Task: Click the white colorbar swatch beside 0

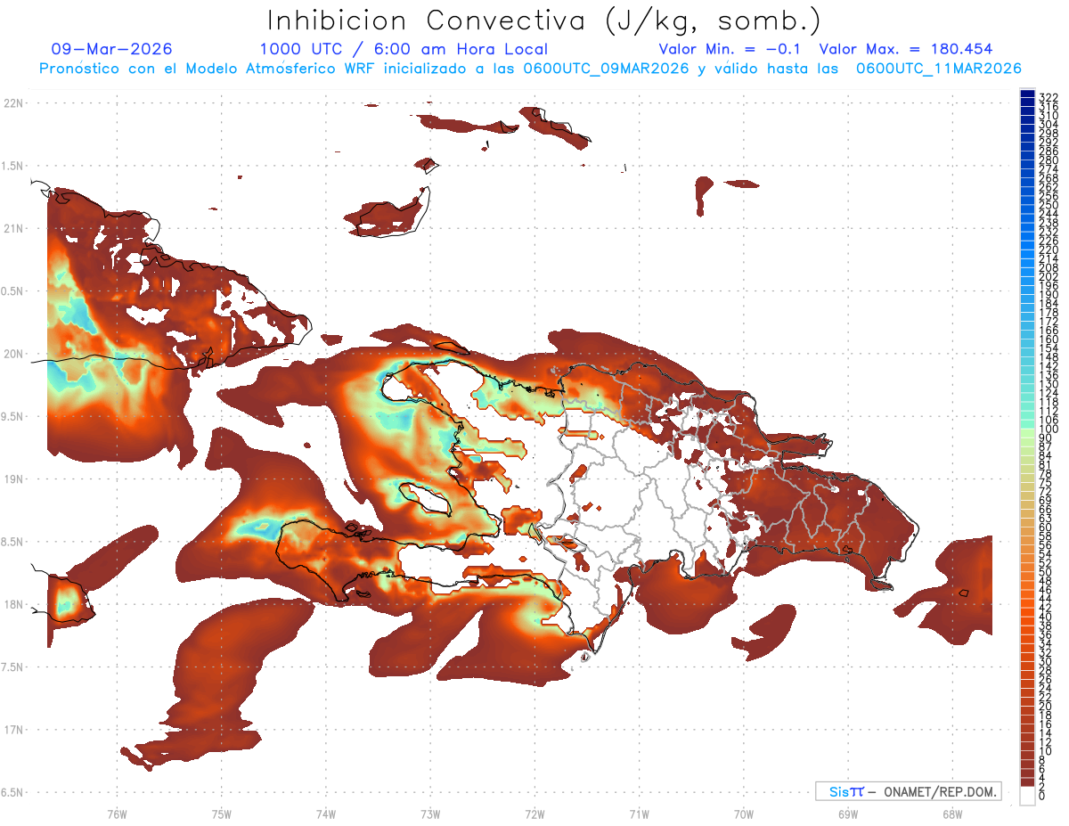Action: click(x=1027, y=797)
